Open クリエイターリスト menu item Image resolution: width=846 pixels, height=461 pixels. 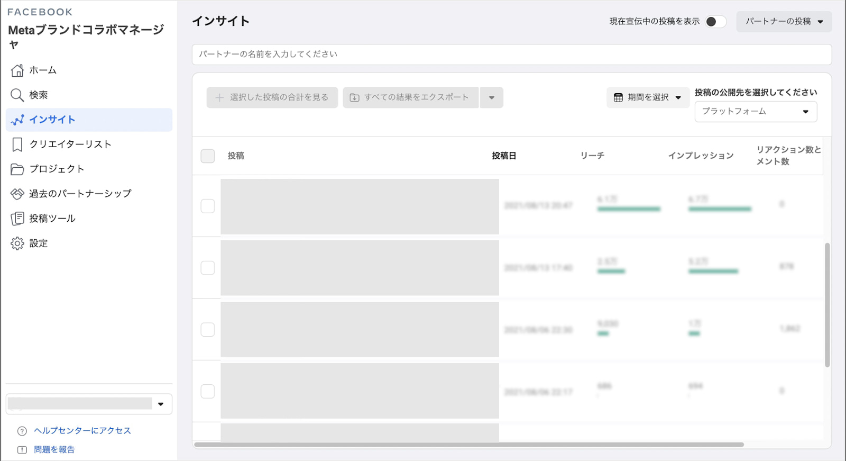[x=89, y=144]
